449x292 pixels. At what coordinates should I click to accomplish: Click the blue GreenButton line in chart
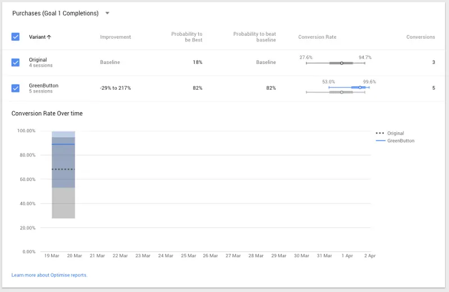63,144
